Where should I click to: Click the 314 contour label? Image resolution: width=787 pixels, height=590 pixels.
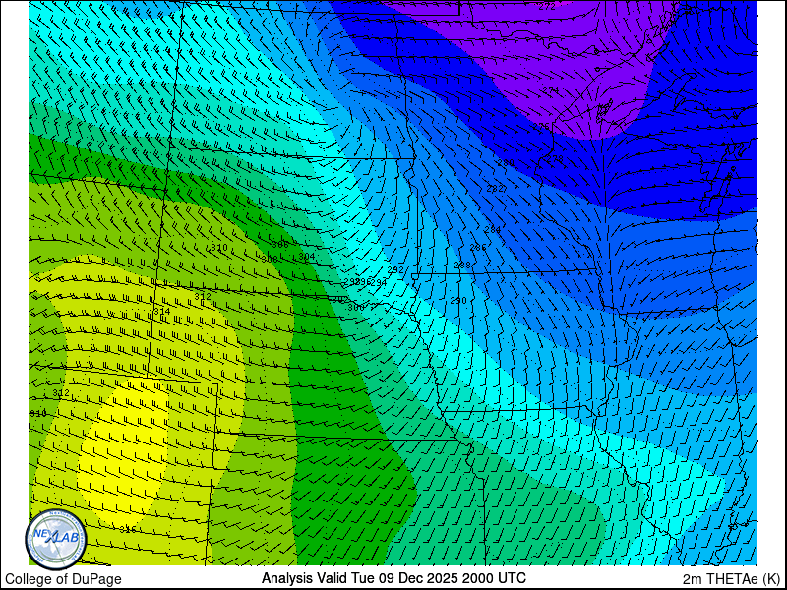pyautogui.click(x=161, y=312)
